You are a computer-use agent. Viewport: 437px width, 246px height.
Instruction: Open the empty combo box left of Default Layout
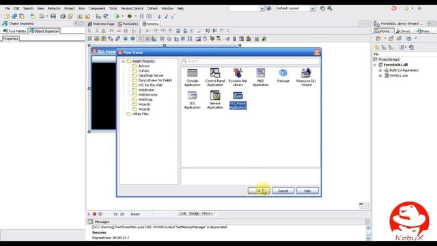tap(262, 8)
